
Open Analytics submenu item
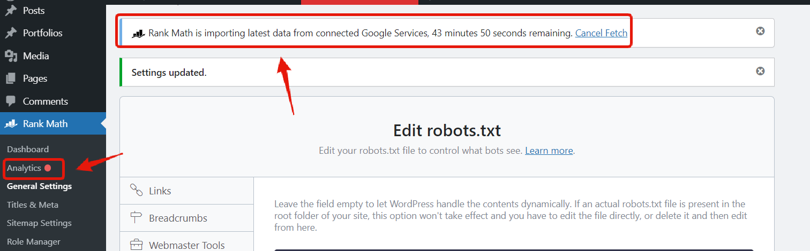point(24,168)
